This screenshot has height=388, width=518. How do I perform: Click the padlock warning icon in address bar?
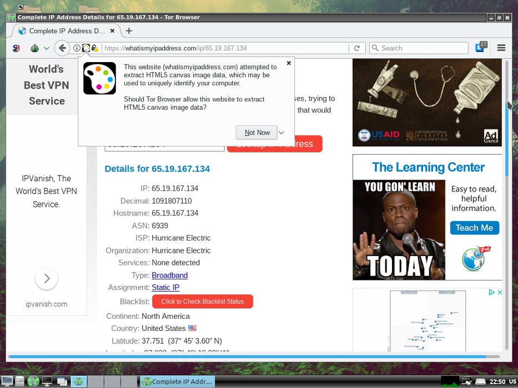[95, 48]
